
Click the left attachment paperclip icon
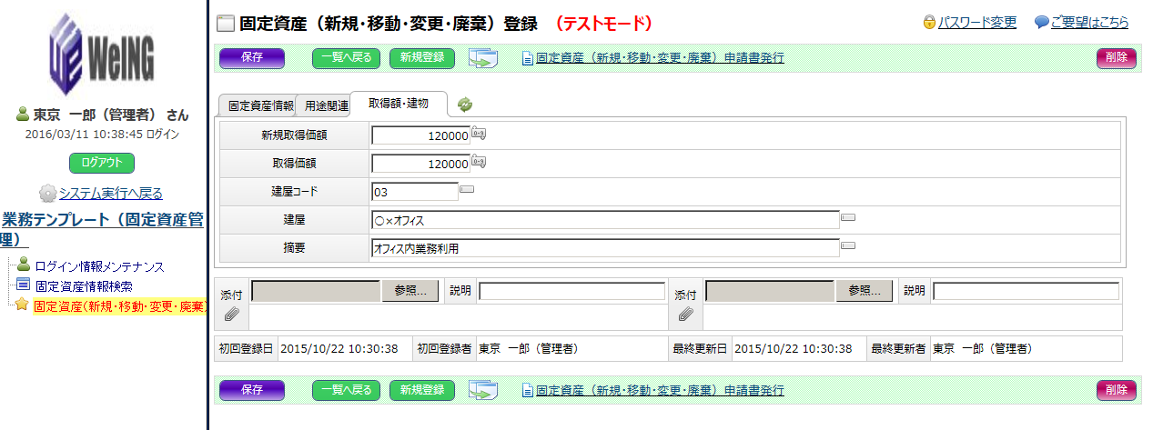(x=231, y=314)
